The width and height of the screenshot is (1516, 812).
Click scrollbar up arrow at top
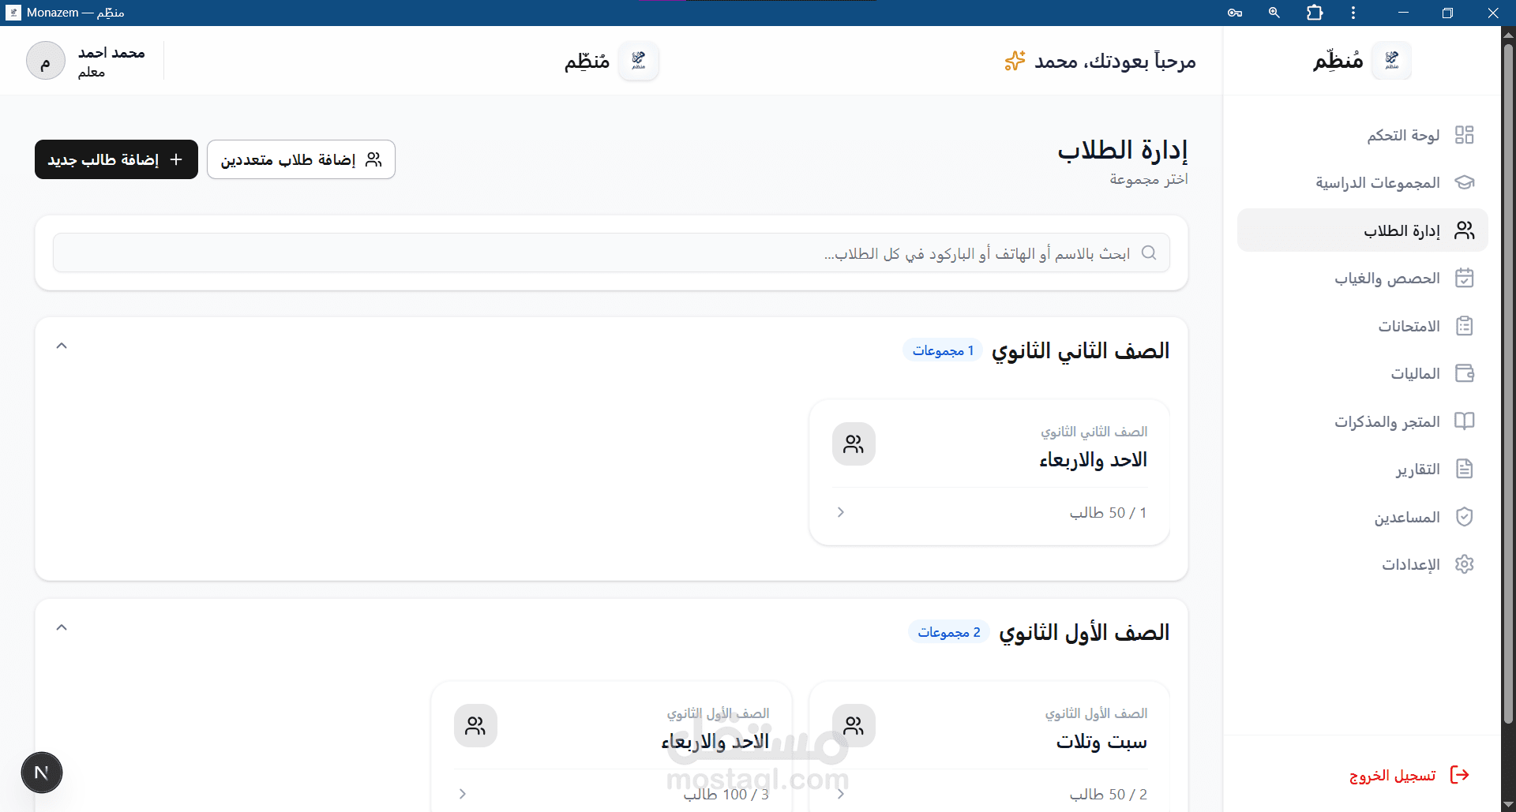click(1508, 33)
